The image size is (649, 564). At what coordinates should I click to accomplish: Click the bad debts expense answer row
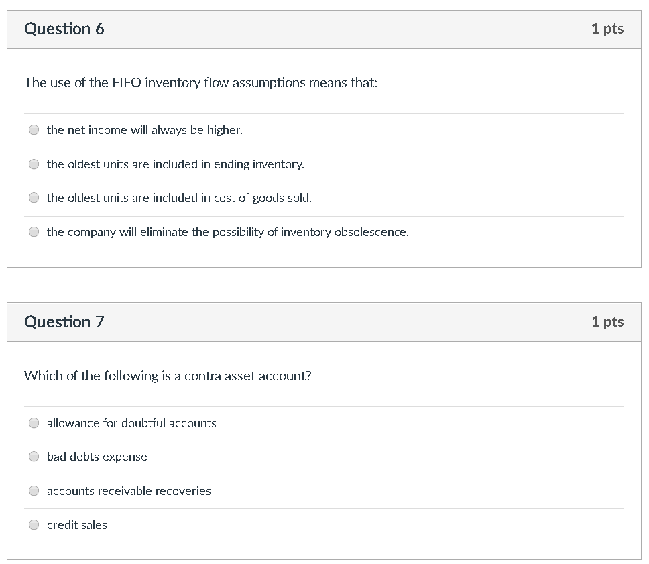pyautogui.click(x=97, y=456)
